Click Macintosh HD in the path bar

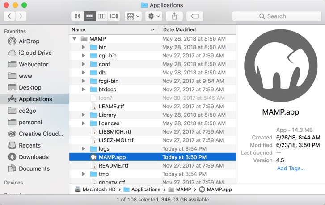click(95, 189)
